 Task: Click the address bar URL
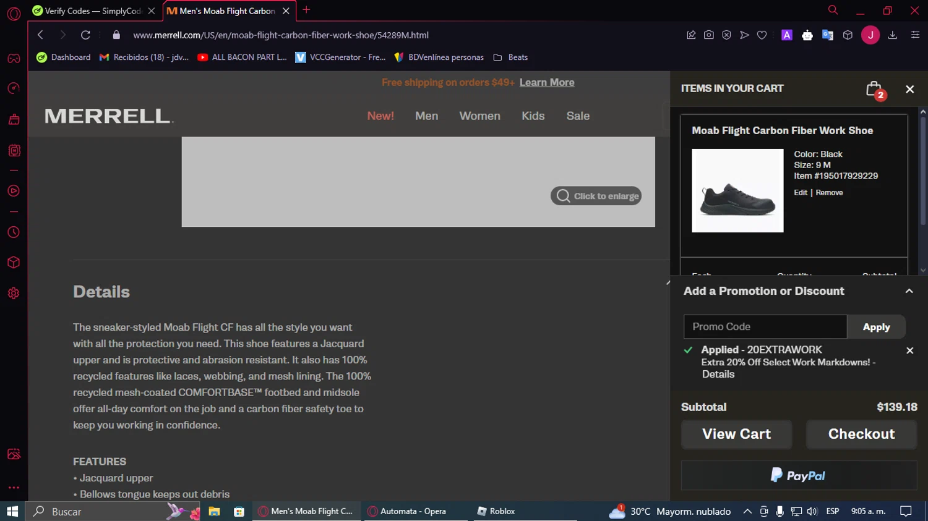tap(281, 35)
